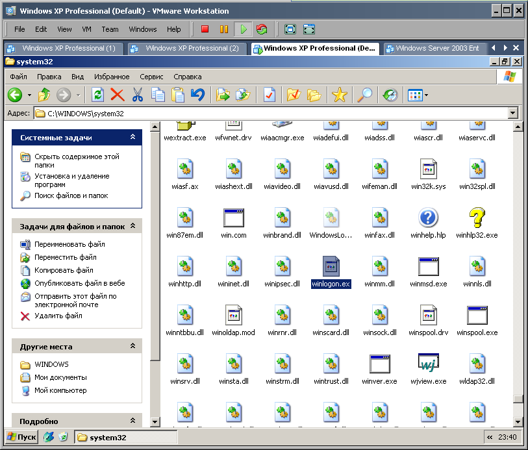Screen dimensions: 528x450
Task: Click Установка и удаление программ link
Action: [71, 180]
